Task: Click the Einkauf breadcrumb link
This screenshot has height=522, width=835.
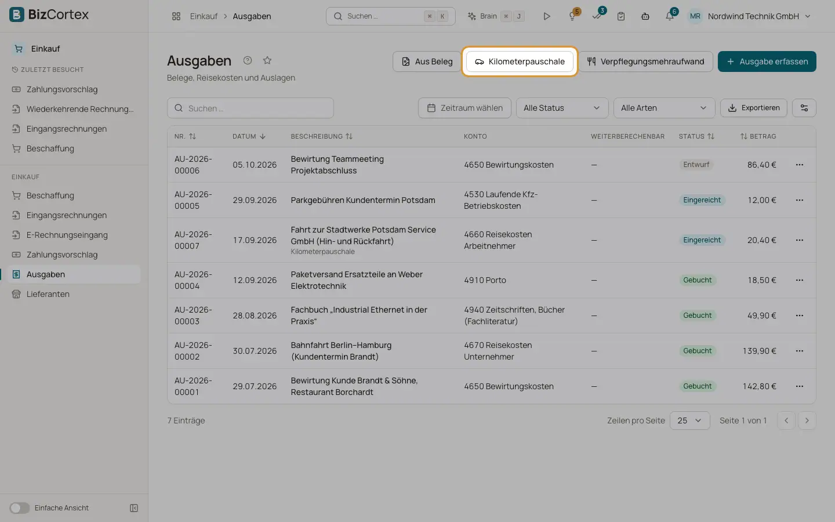Action: pyautogui.click(x=204, y=16)
